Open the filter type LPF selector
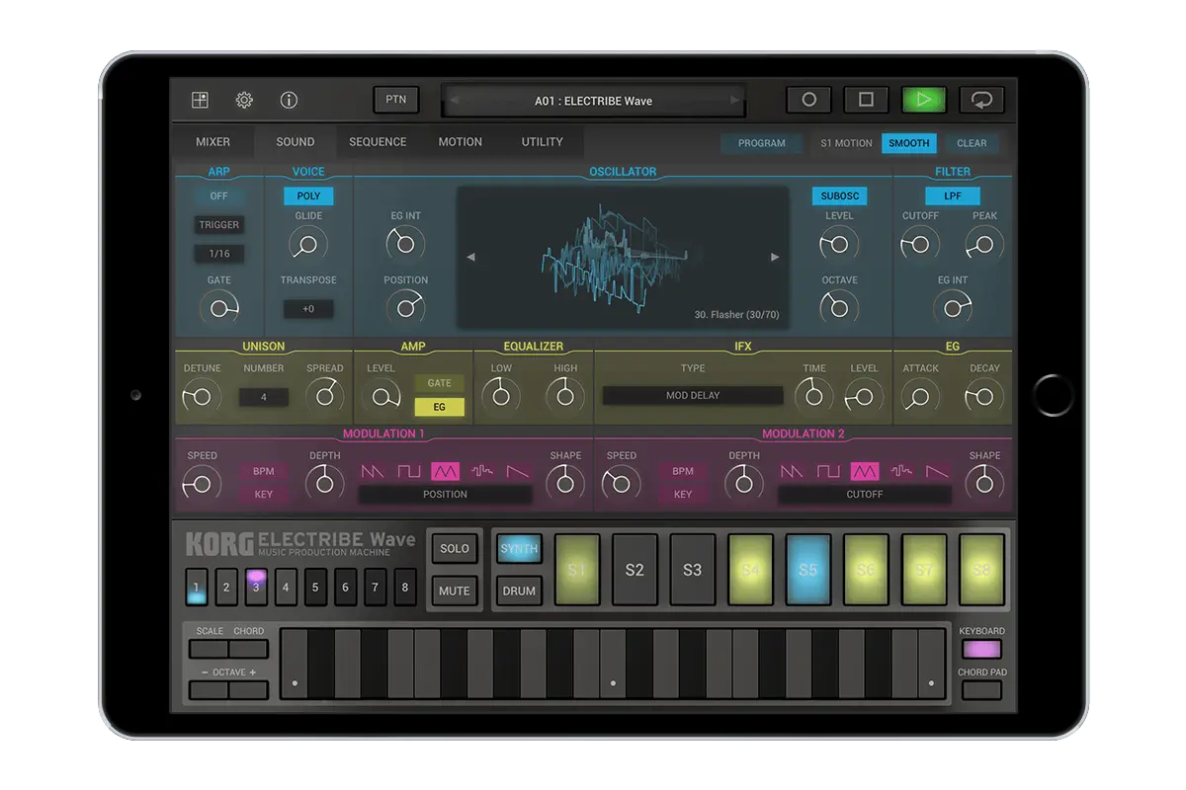Image resolution: width=1186 pixels, height=790 pixels. (x=953, y=197)
